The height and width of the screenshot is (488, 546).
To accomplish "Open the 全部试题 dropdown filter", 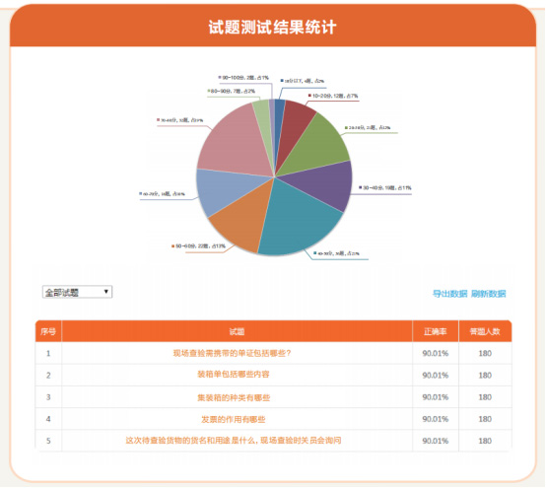I will pyautogui.click(x=77, y=292).
